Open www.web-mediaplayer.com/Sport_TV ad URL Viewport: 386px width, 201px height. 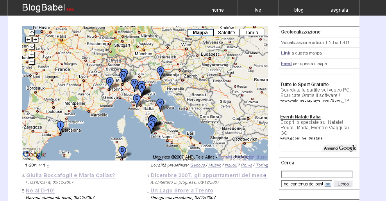point(315,100)
